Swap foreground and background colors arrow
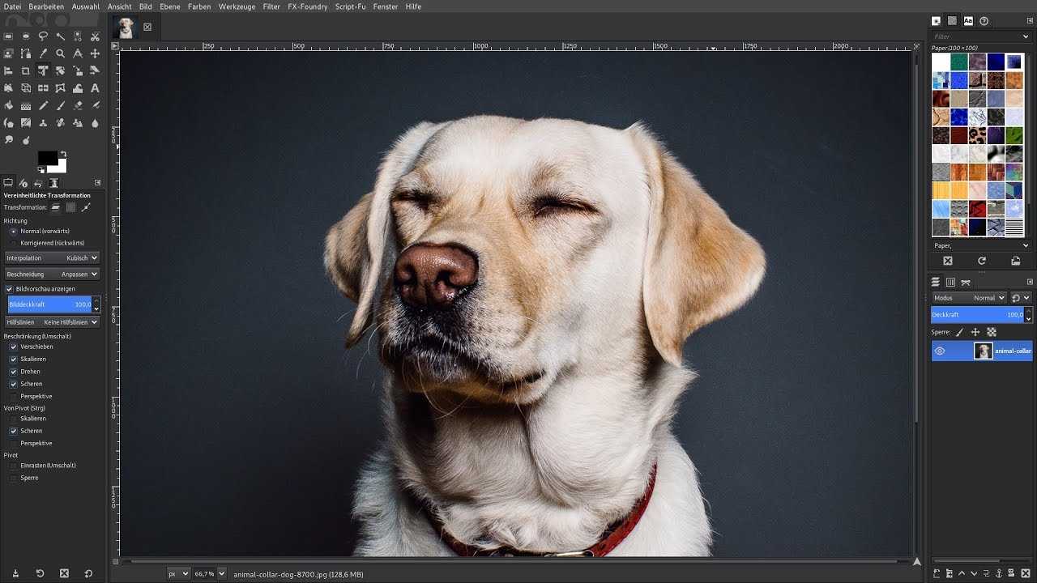Viewport: 1037px width, 583px height. [63, 153]
